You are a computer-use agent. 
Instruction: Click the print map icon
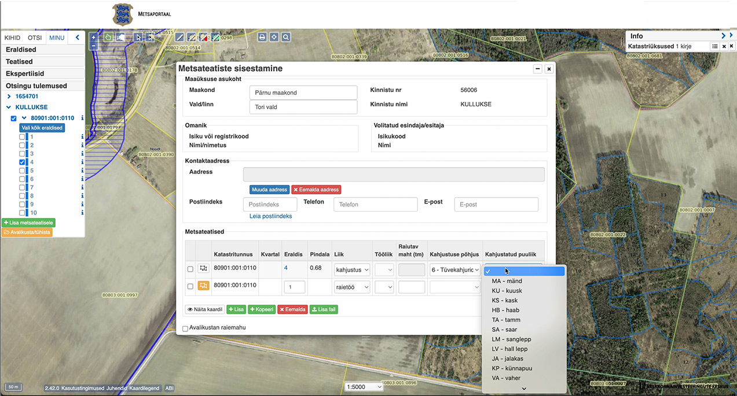262,37
